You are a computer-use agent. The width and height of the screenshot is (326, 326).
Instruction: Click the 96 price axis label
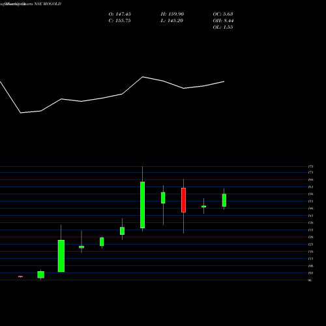tap(310, 280)
